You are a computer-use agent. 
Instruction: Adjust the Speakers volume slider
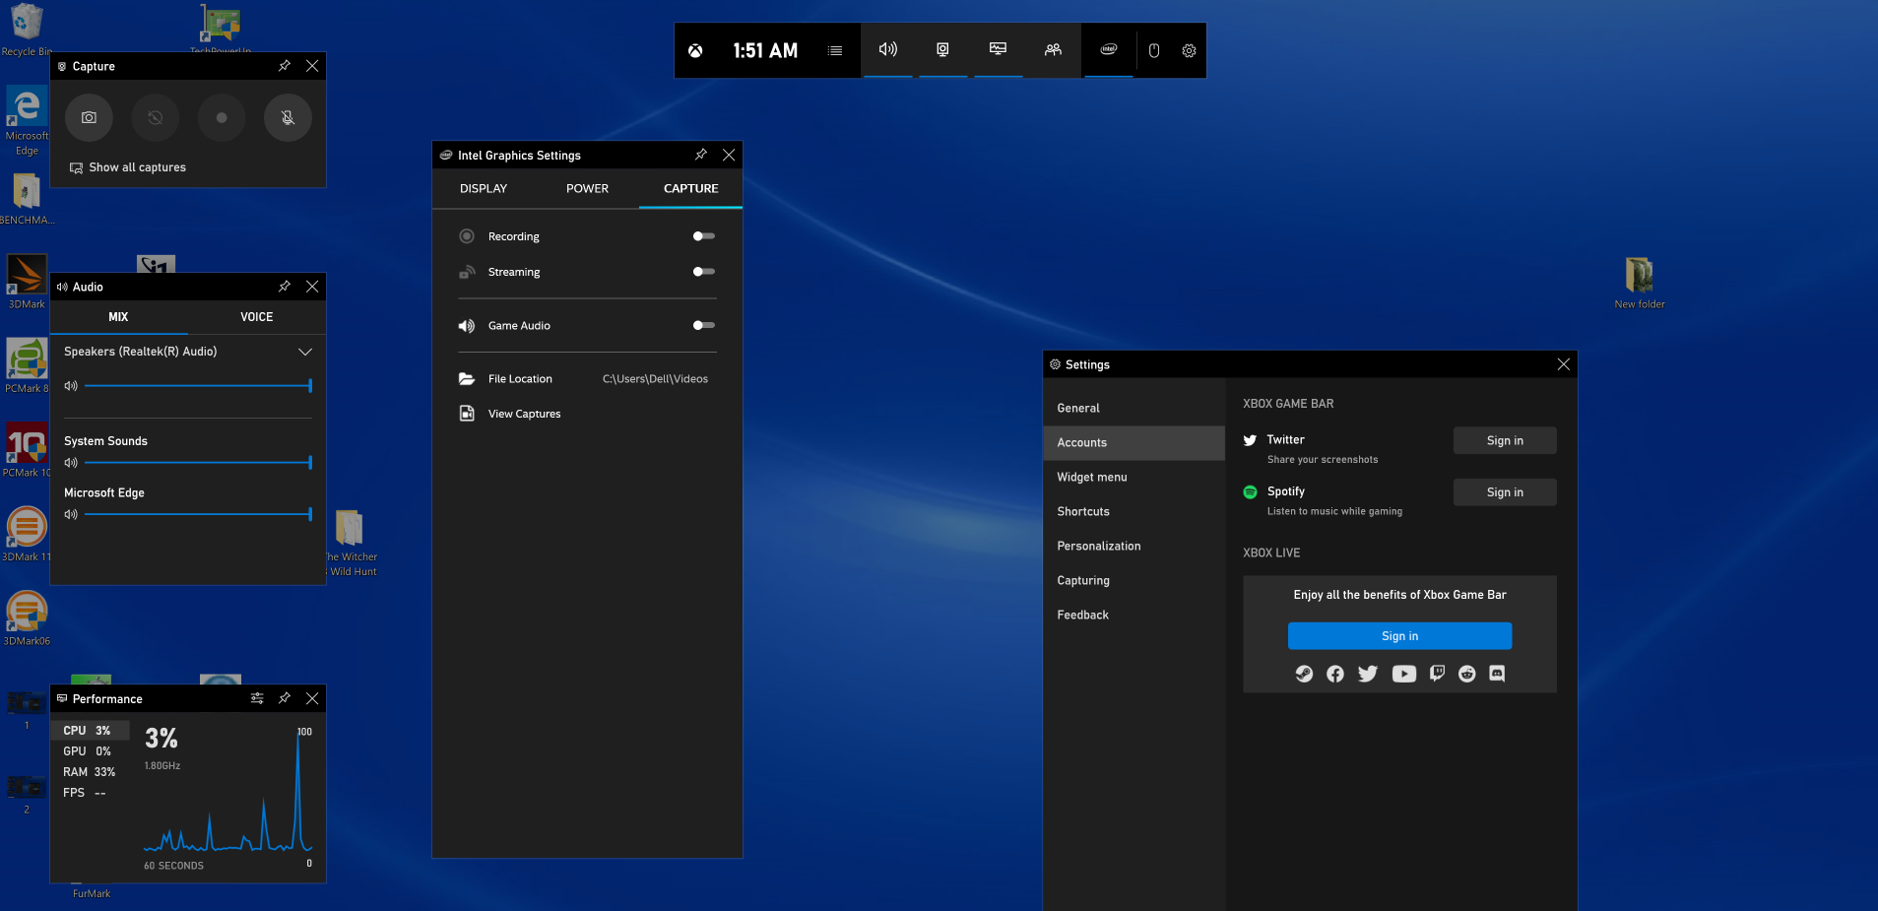198,386
